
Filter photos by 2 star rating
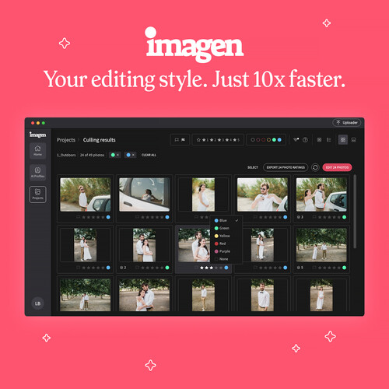(212, 140)
